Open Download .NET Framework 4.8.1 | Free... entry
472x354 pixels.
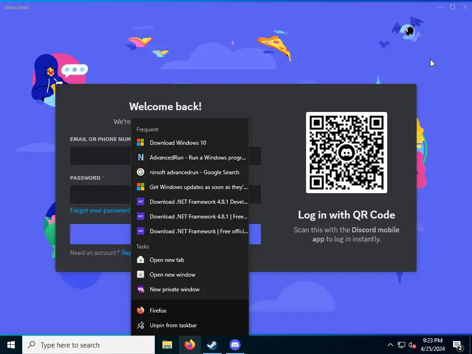click(x=190, y=217)
